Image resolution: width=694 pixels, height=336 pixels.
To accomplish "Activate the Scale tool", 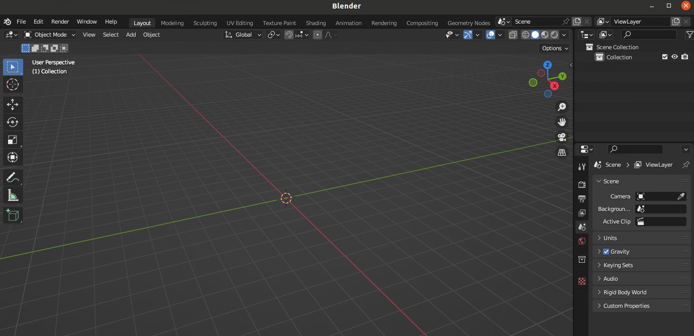I will [13, 140].
